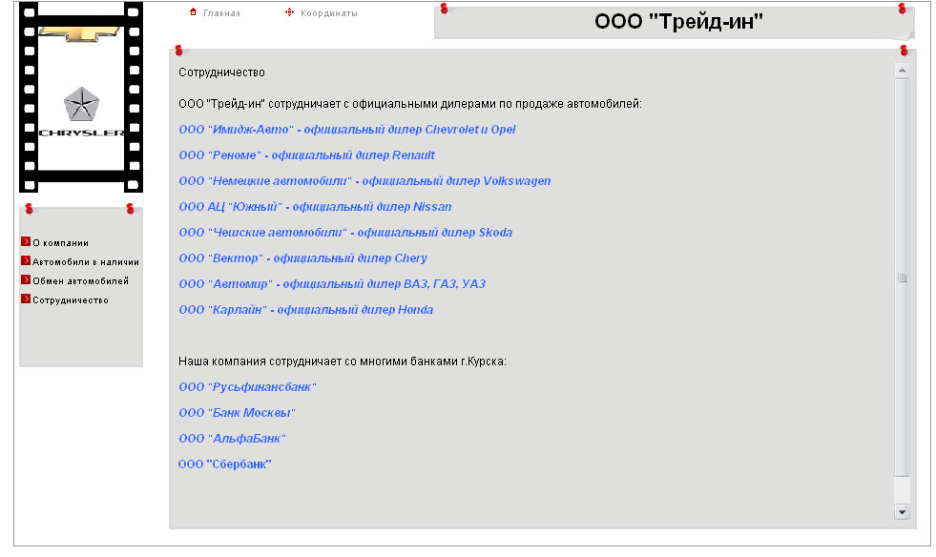936x557 pixels.
Task: Open the Координаты page
Action: click(329, 13)
